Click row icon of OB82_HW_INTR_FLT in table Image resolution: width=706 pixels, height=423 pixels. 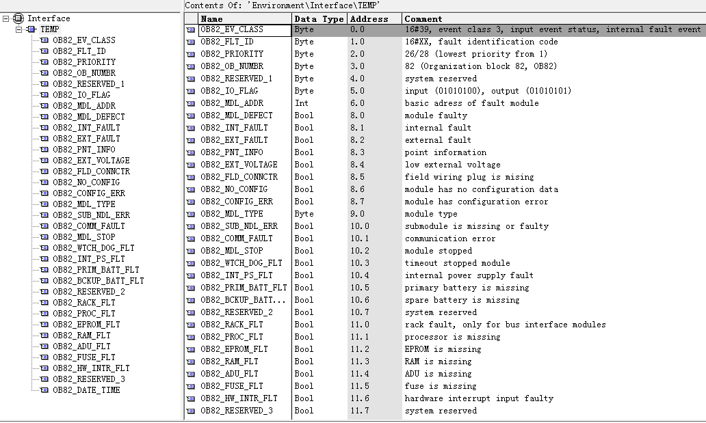coord(191,398)
